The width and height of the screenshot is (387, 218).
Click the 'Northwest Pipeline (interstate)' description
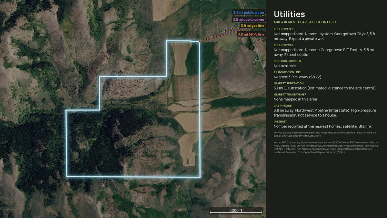(325, 113)
